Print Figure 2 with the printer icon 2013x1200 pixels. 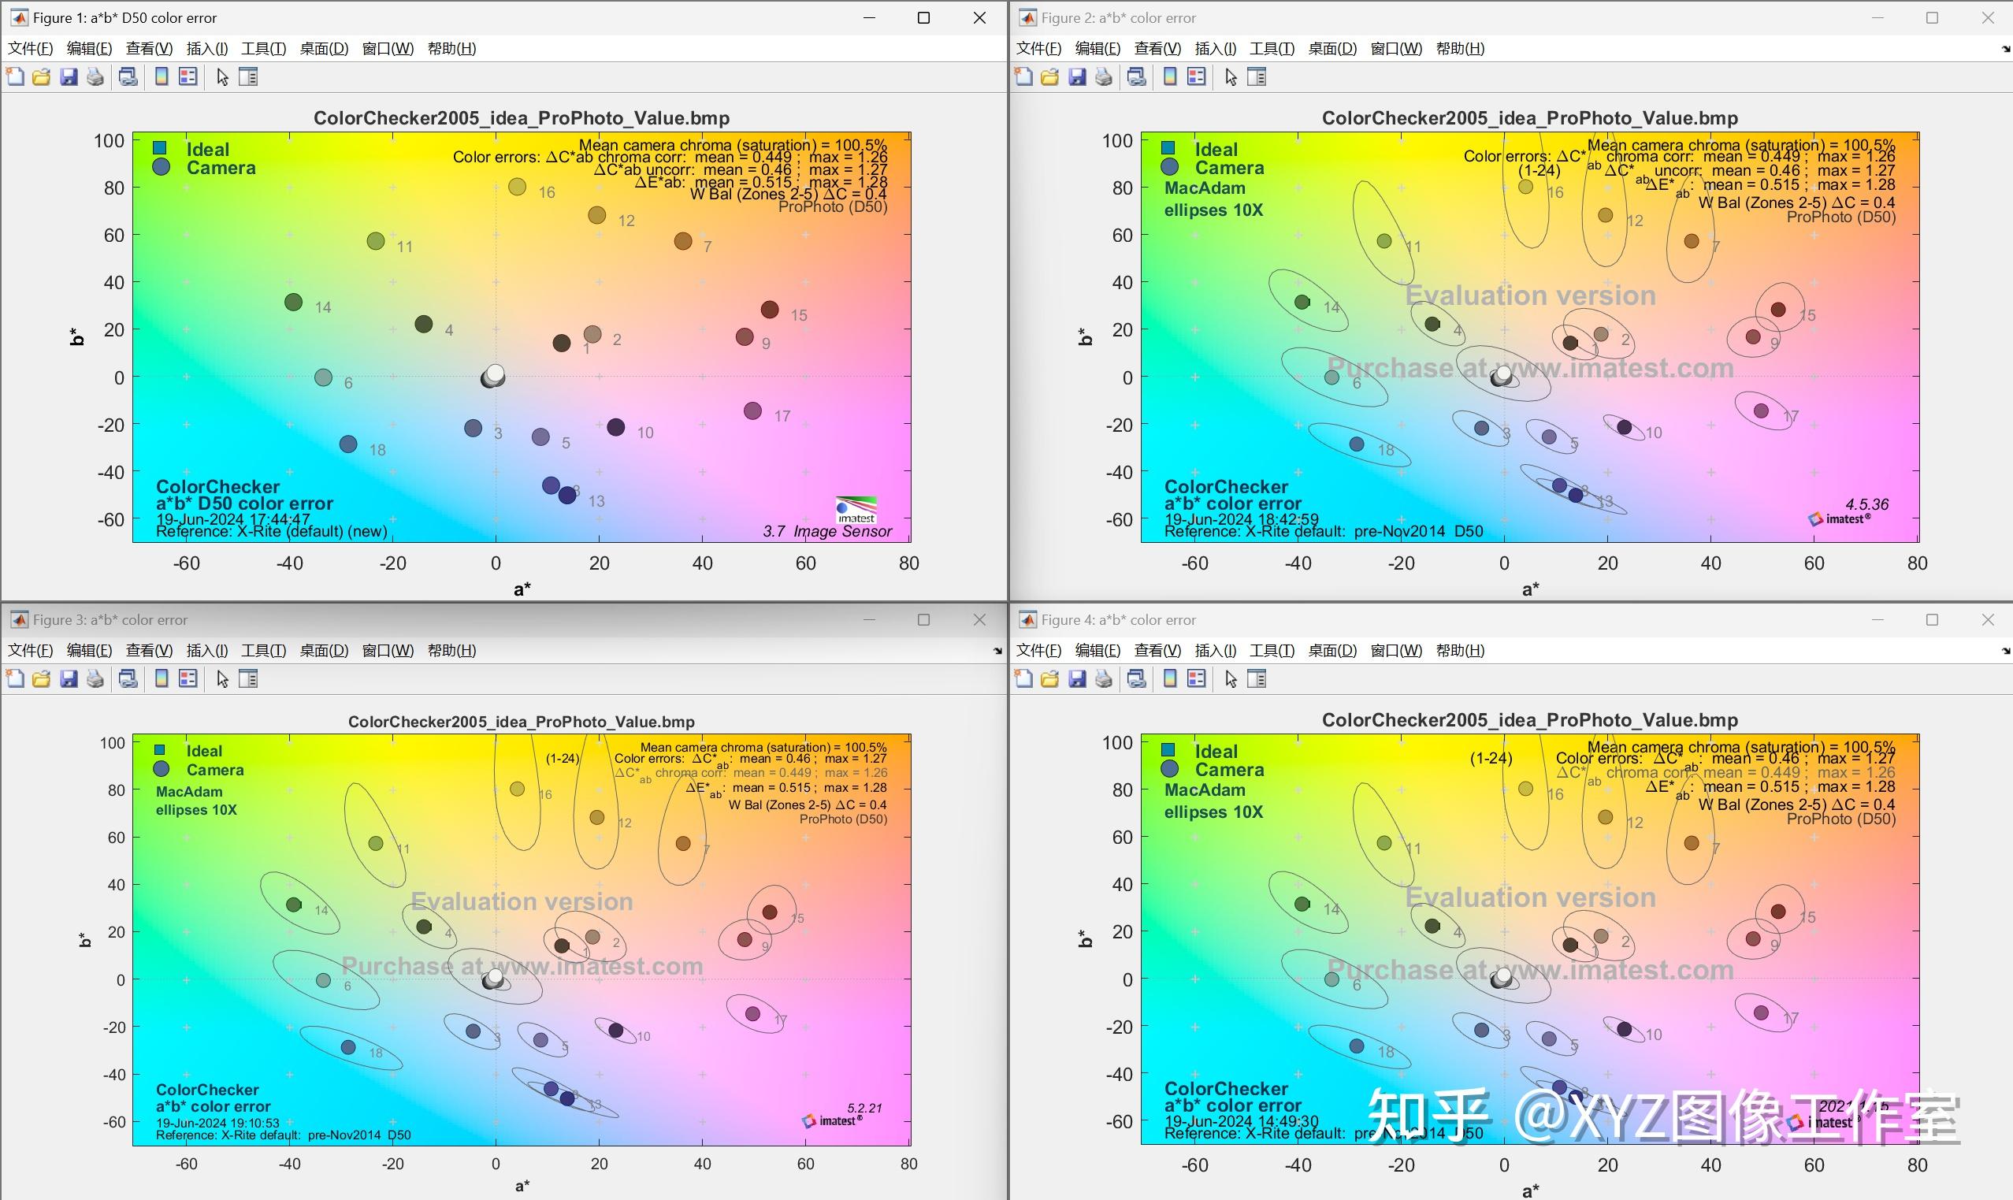1102,76
